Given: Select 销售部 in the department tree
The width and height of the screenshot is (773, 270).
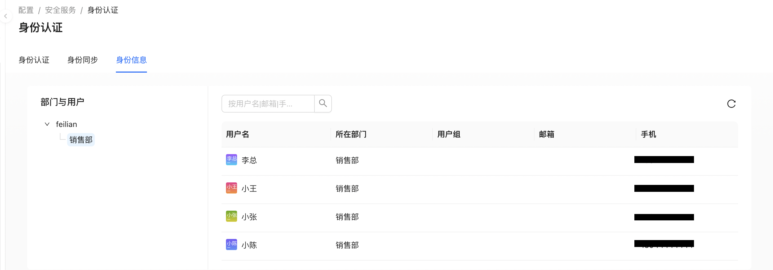Looking at the screenshot, I should point(81,139).
